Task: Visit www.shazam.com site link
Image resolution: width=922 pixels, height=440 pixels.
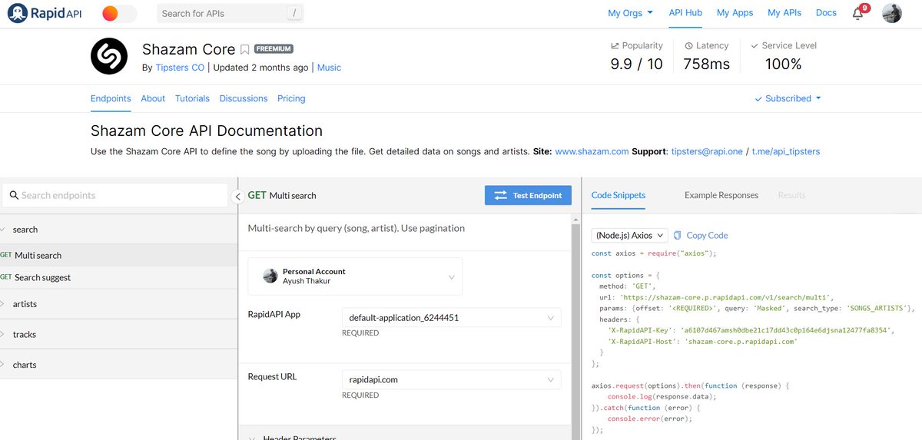Action: click(592, 151)
